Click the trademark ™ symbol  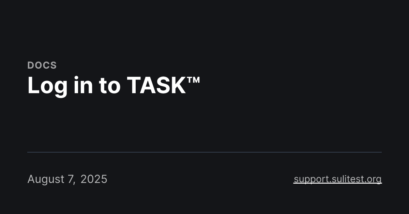tap(193, 81)
